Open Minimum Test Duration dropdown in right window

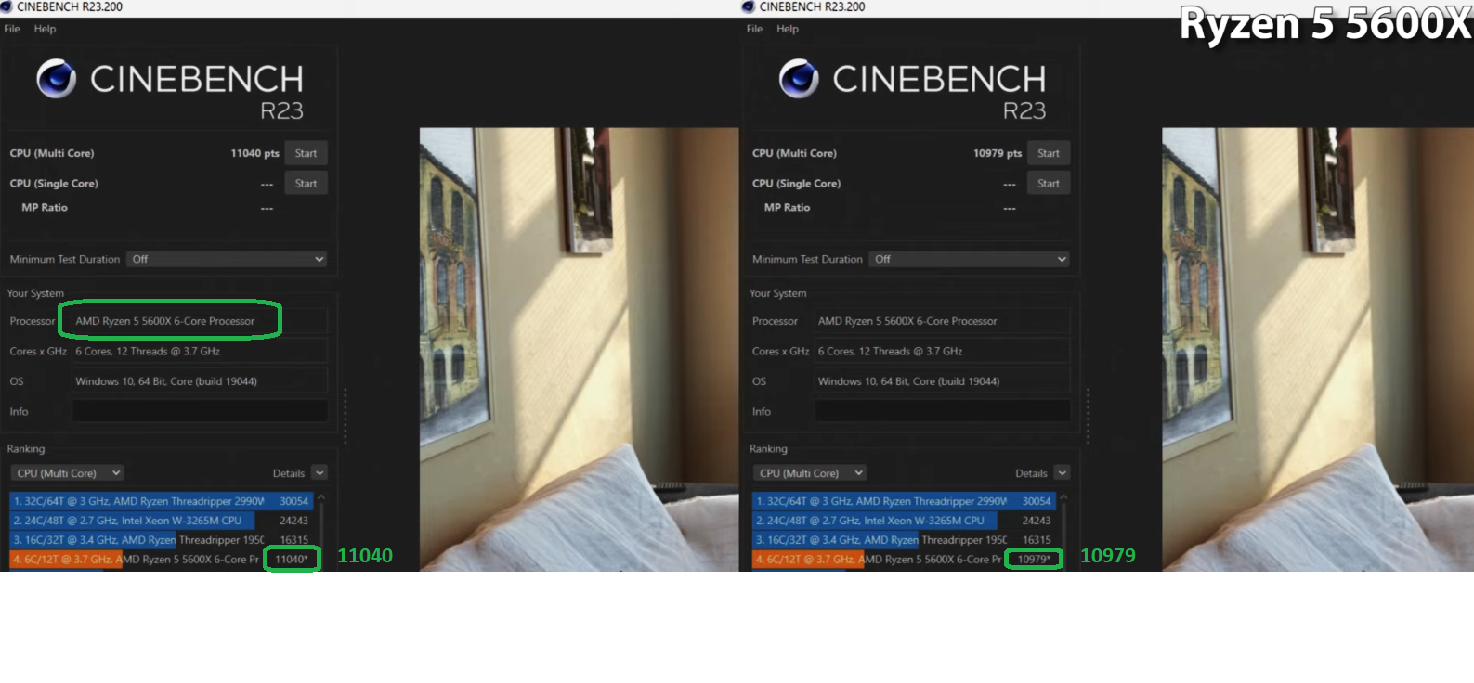click(x=970, y=259)
